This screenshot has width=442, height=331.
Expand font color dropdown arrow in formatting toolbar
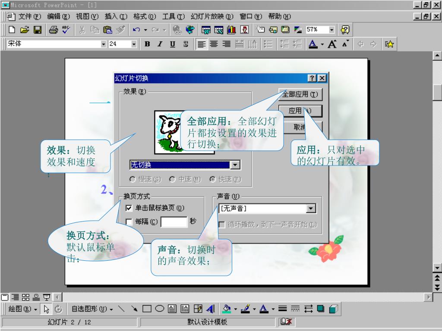pos(322,44)
